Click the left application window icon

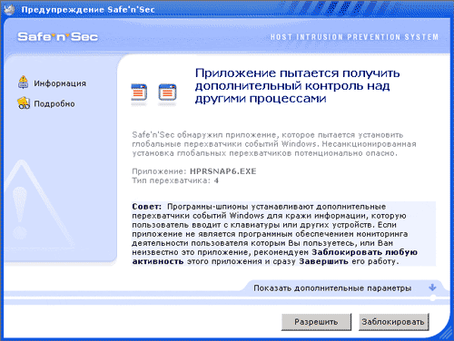tap(139, 93)
